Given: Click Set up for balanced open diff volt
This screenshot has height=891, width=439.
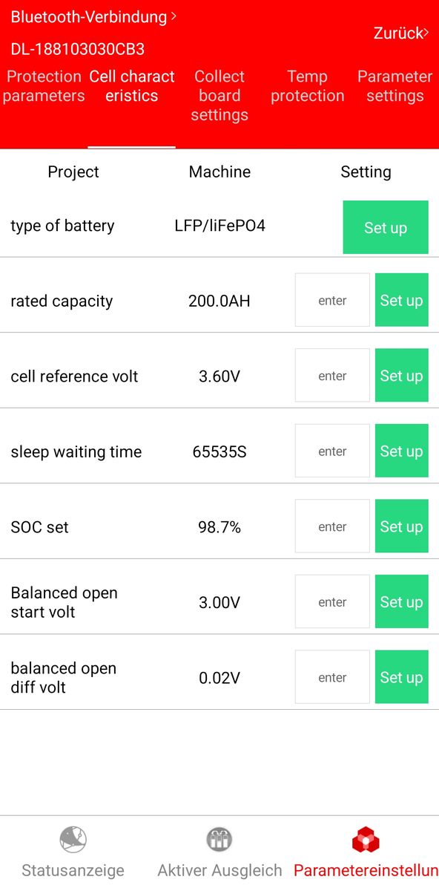Looking at the screenshot, I should pos(402,677).
